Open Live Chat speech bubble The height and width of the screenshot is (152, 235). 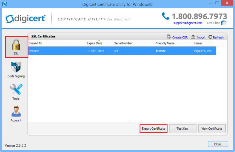[224, 23]
